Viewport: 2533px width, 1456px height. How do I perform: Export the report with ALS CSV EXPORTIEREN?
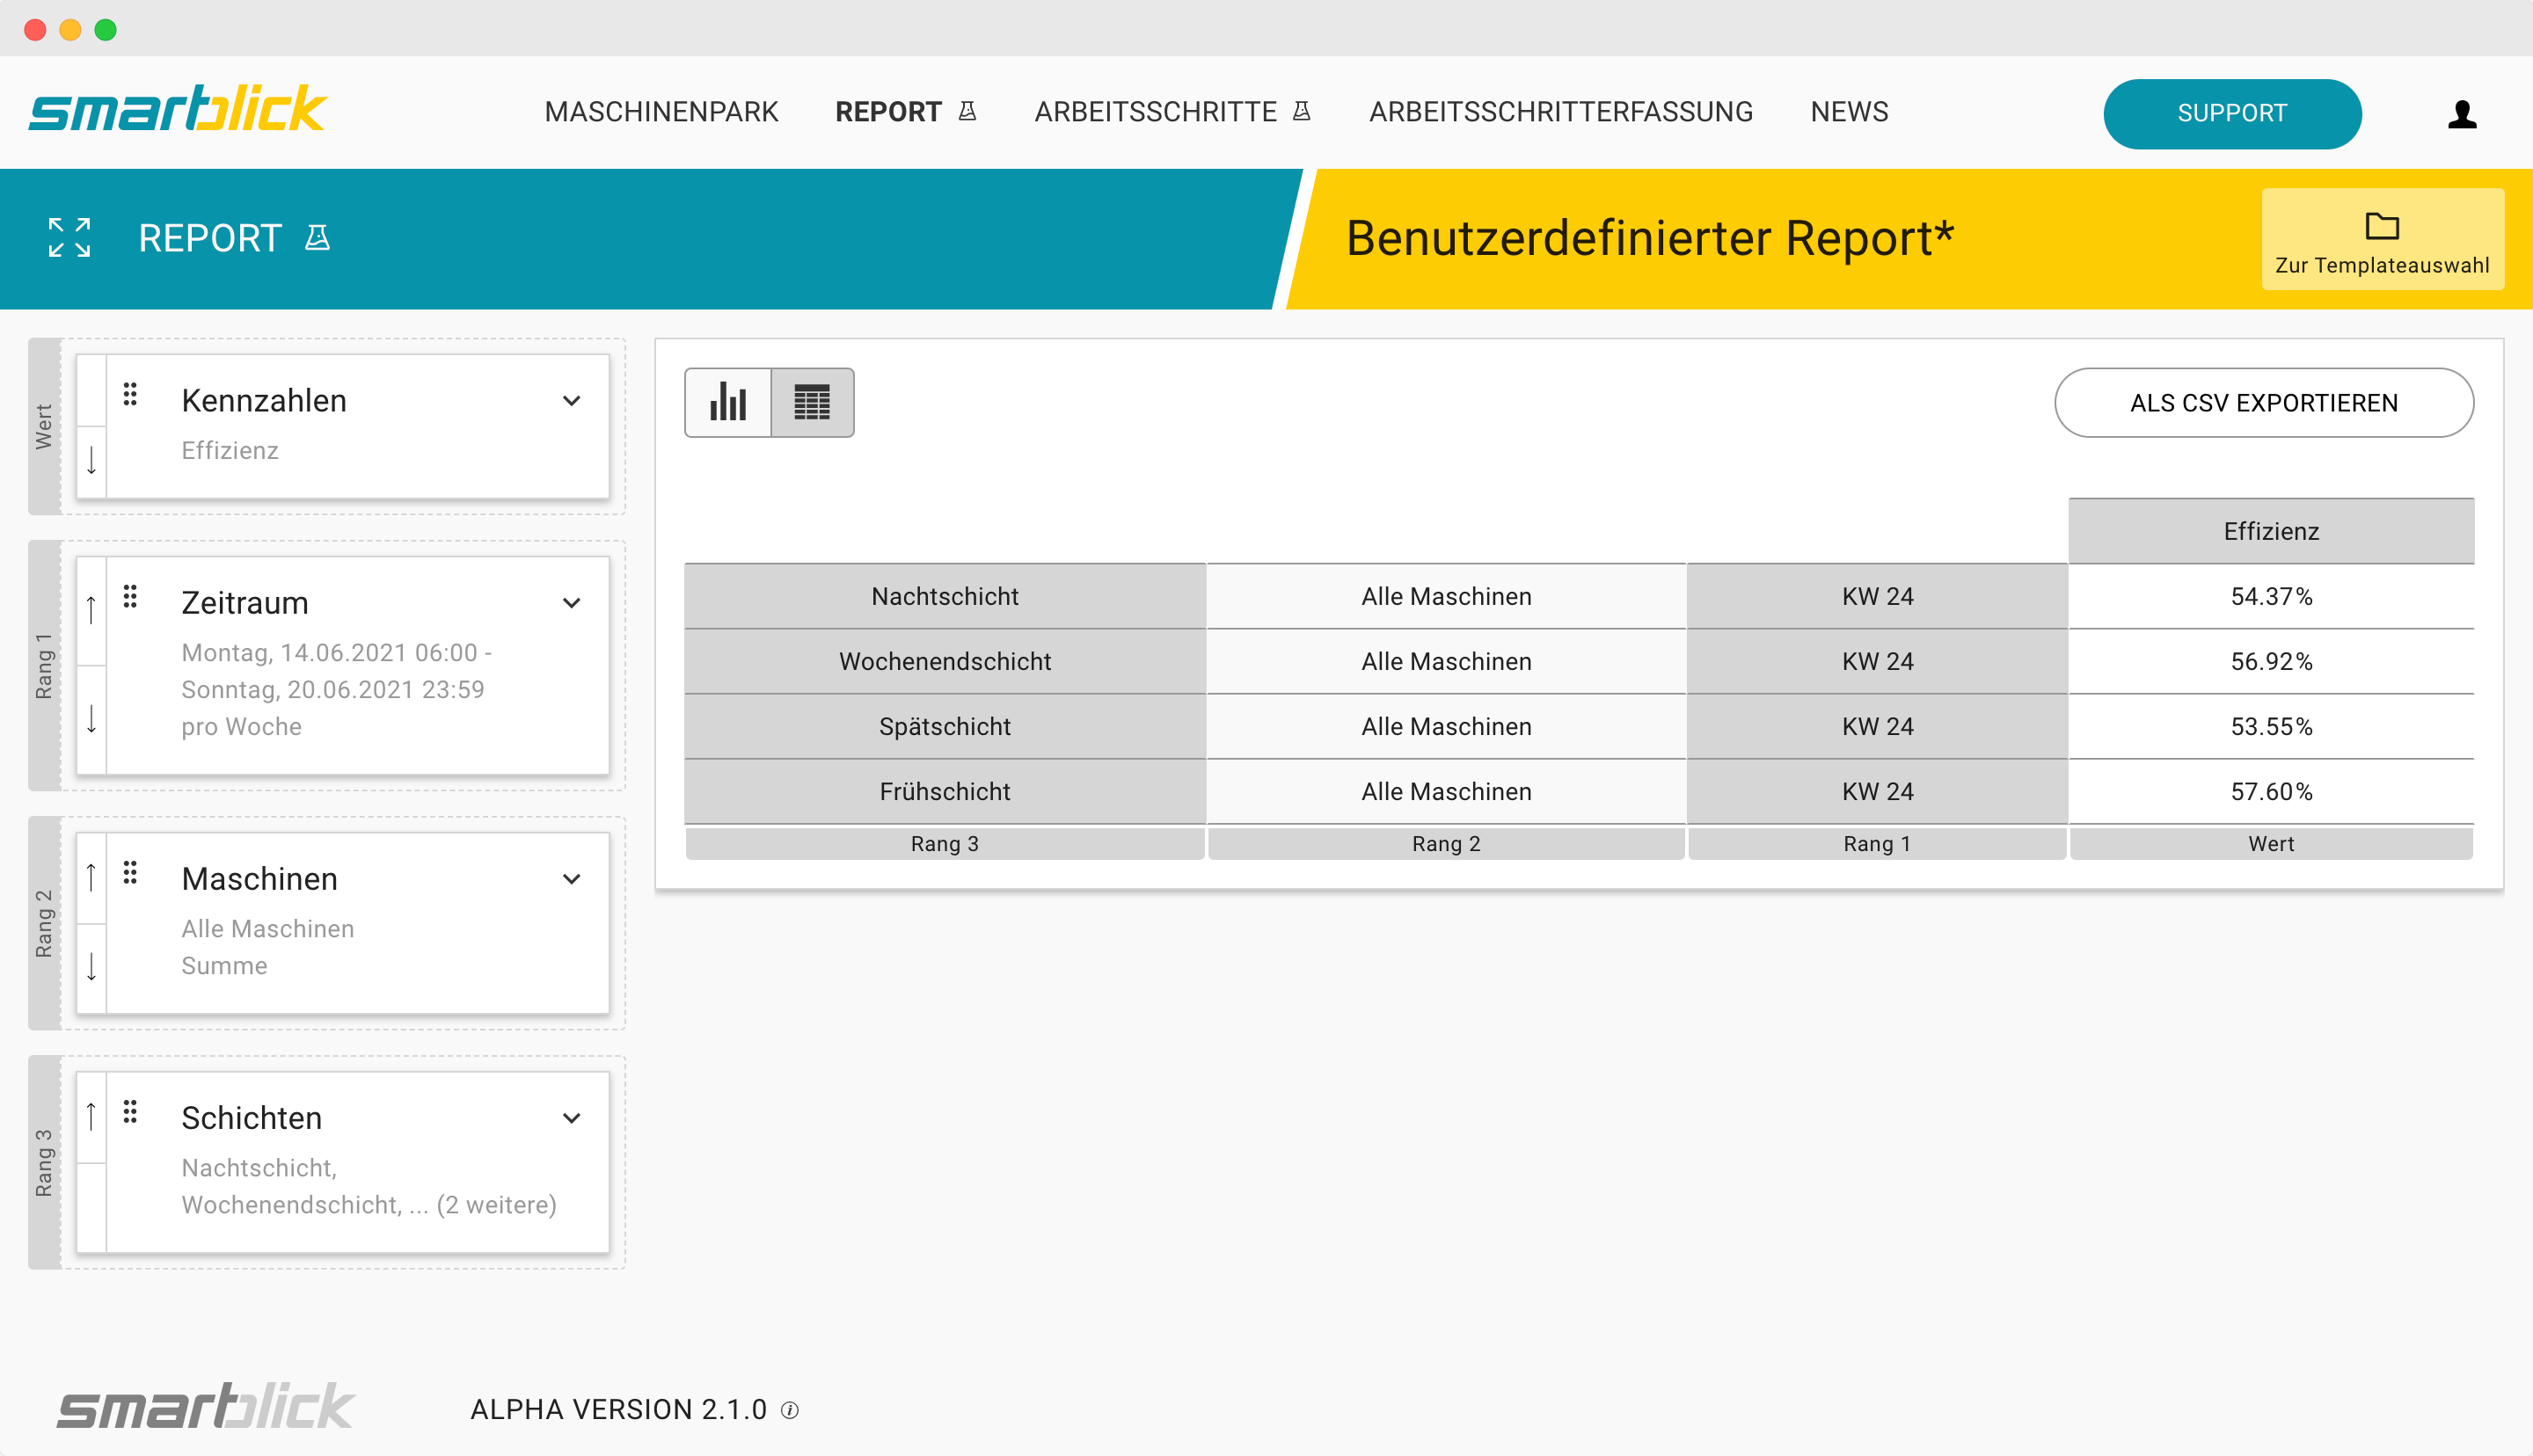click(x=2264, y=403)
